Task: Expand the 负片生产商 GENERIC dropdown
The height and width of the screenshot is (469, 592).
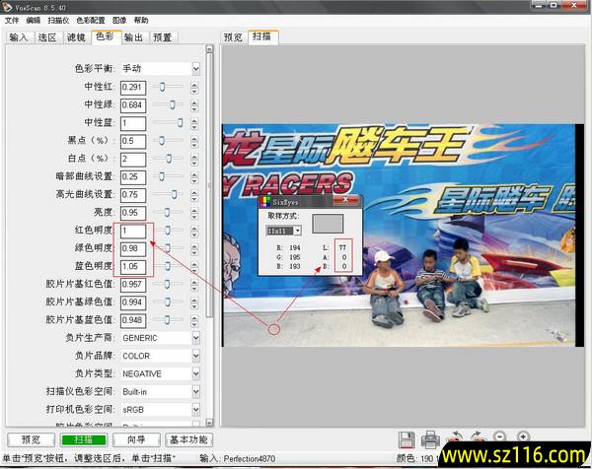Action: (195, 338)
